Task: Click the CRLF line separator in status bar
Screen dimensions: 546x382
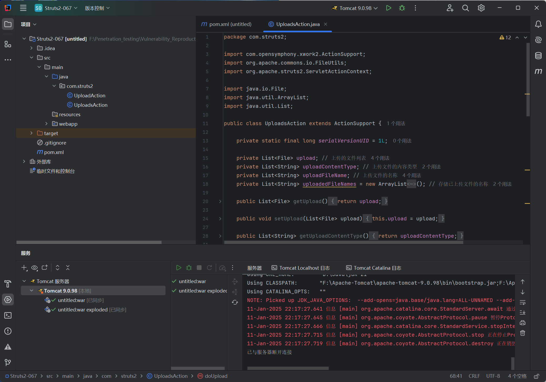Action: pyautogui.click(x=474, y=376)
